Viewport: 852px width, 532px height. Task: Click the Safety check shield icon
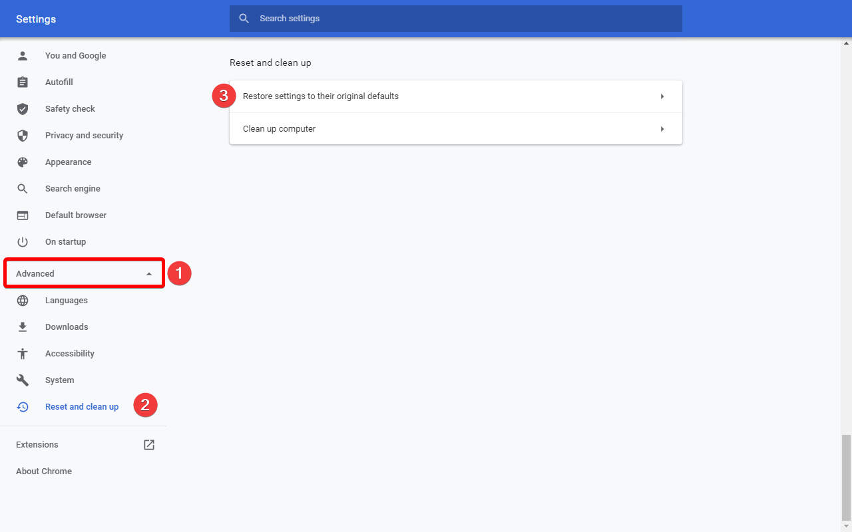tap(23, 109)
